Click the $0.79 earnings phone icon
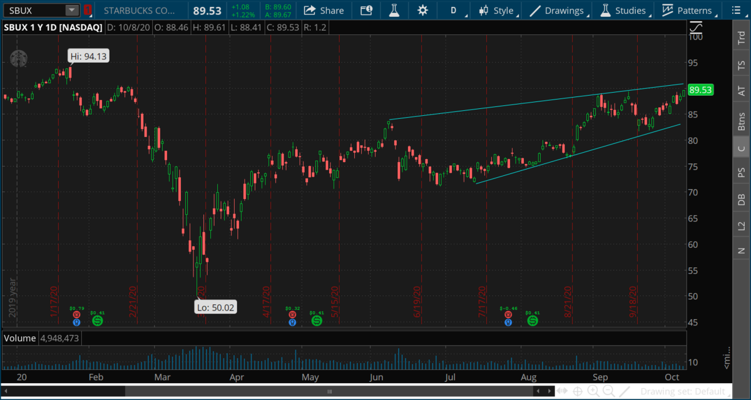Viewport: 751px width, 400px height. pyautogui.click(x=76, y=315)
